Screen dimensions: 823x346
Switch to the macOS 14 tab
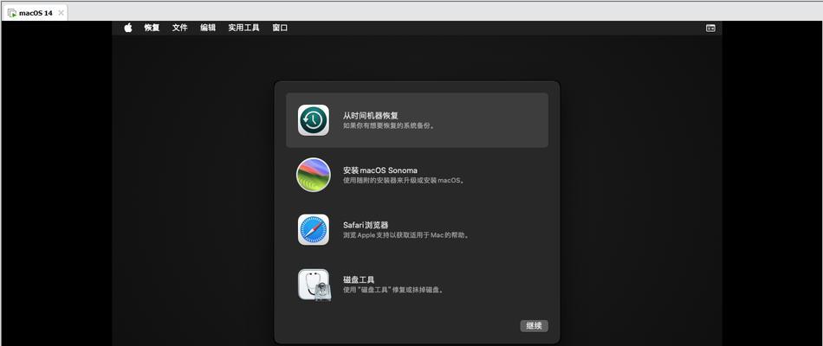35,13
